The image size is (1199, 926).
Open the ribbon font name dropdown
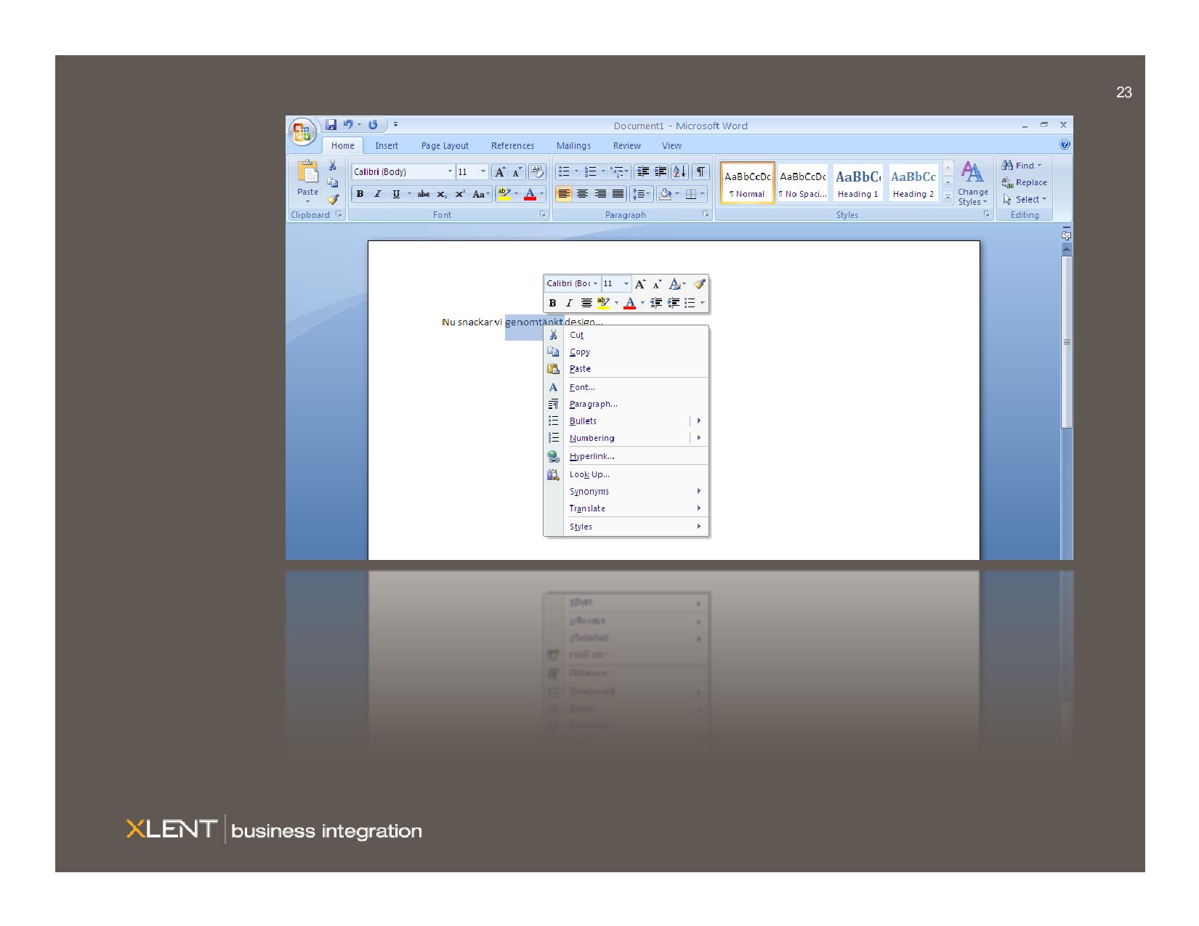(450, 172)
